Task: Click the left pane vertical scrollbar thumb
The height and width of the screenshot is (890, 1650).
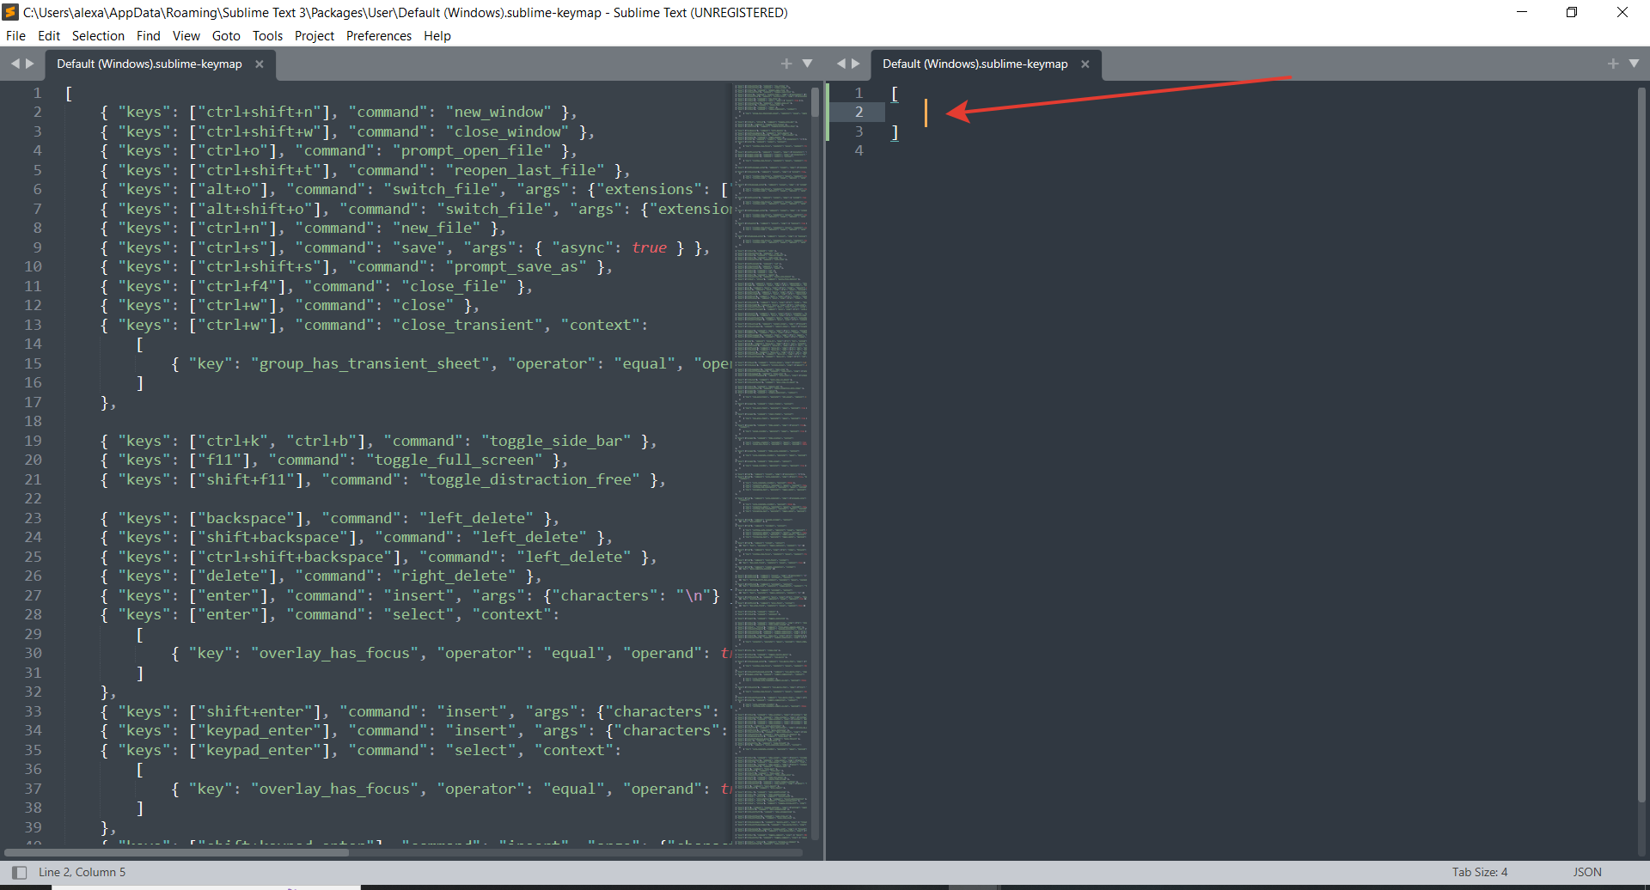Action: 815,101
